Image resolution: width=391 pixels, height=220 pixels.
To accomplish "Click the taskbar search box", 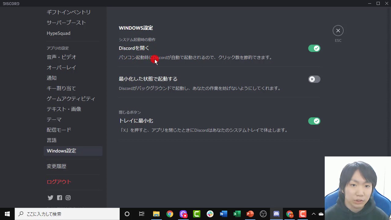I will click(x=67, y=214).
